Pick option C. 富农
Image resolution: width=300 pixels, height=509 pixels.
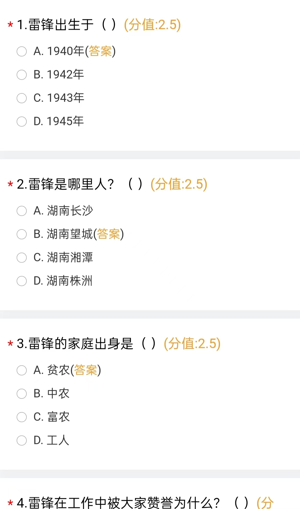22,417
